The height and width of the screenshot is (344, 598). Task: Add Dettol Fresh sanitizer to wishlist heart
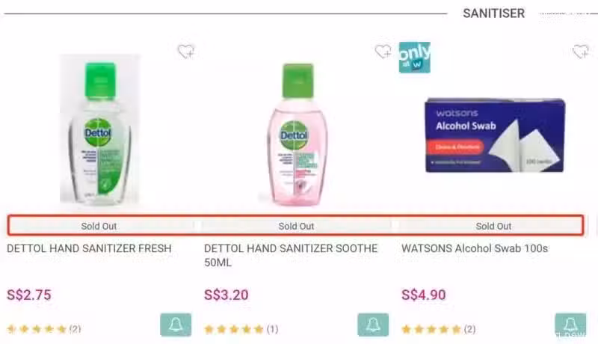(186, 52)
